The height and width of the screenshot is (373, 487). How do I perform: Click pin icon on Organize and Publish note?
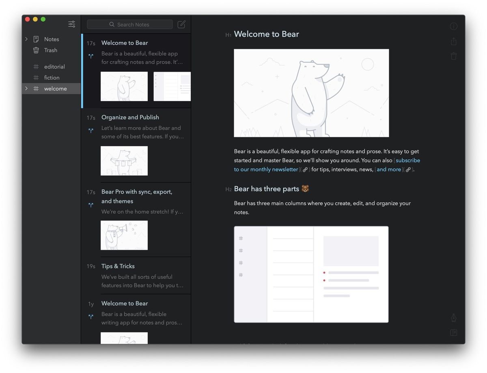pos(91,131)
